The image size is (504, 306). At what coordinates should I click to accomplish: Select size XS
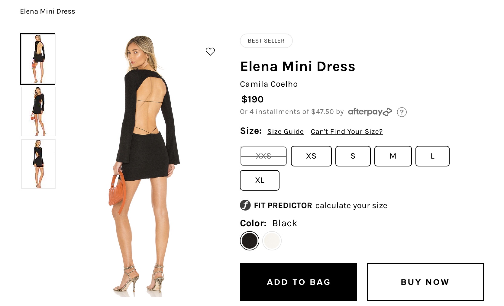coord(311,156)
